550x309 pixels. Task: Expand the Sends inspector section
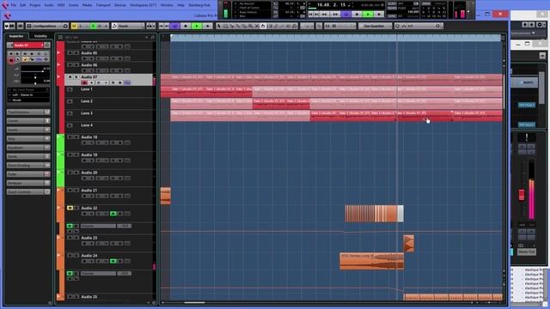[x=28, y=156]
